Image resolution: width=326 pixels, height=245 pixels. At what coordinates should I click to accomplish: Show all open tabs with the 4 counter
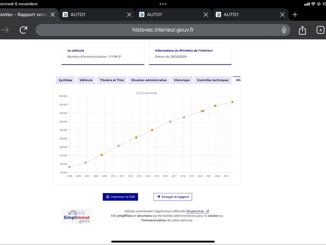320,30
